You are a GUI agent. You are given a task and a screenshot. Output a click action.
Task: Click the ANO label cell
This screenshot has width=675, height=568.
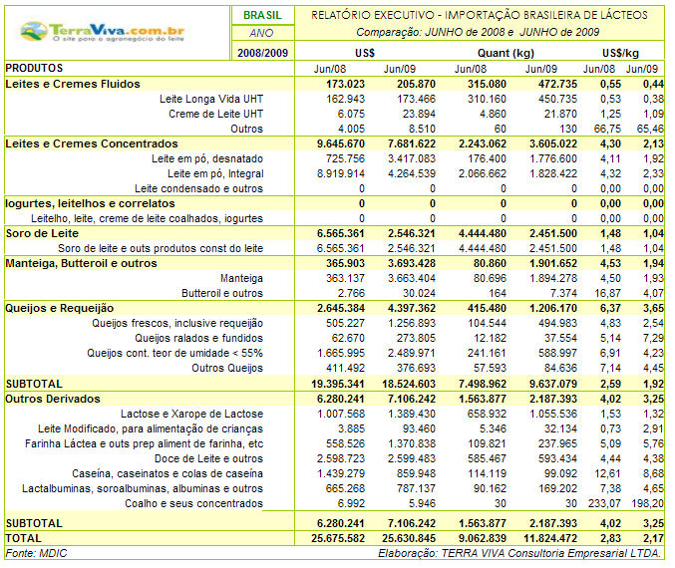pyautogui.click(x=262, y=33)
